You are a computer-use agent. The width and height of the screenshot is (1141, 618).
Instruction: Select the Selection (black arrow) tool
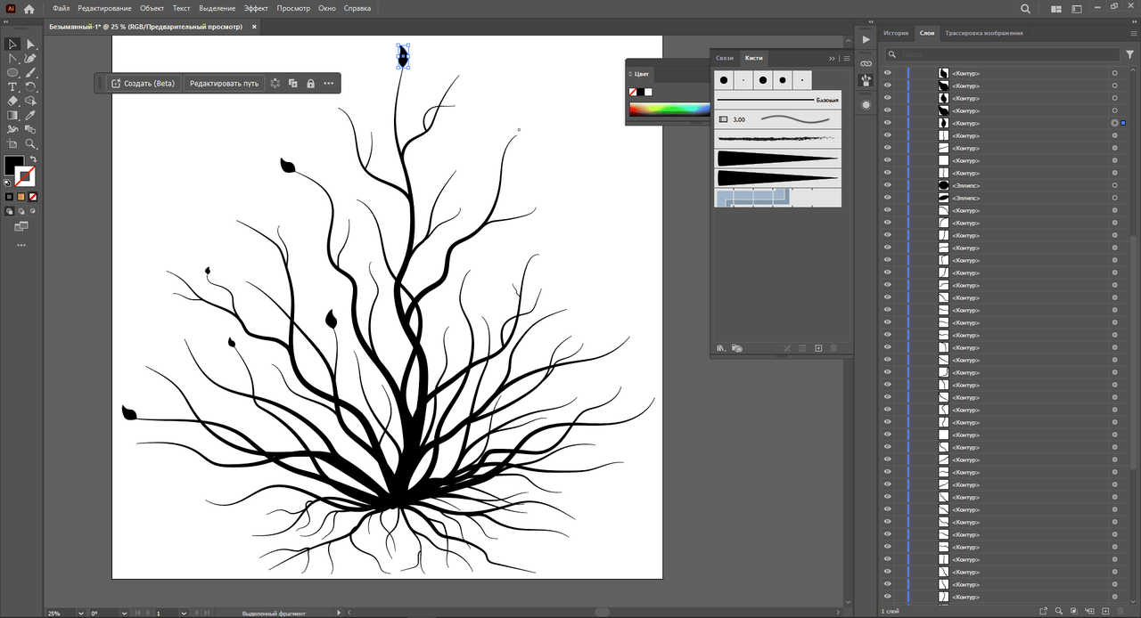coord(12,44)
